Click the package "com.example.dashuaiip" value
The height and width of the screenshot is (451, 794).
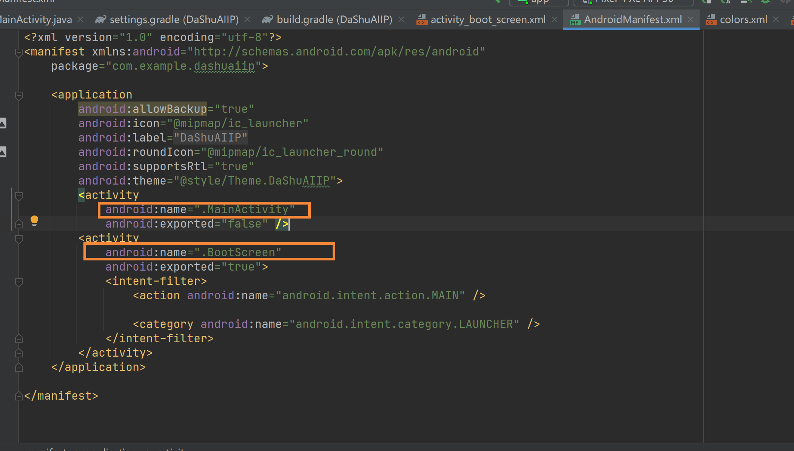point(183,66)
